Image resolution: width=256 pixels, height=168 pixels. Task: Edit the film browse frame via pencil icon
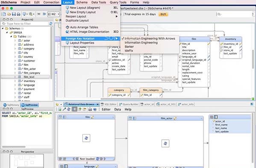[x=92, y=117]
